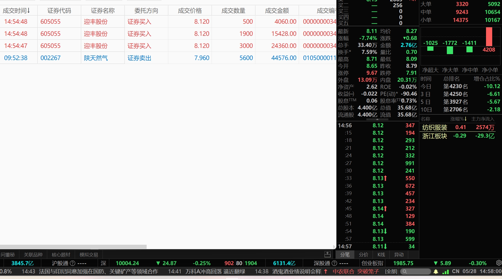The height and width of the screenshot is (279, 502).
Task: Select the trade row with amount 24360.00
Action: point(168,46)
